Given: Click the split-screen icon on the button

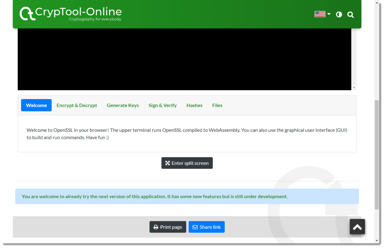Looking at the screenshot, I should (x=168, y=163).
